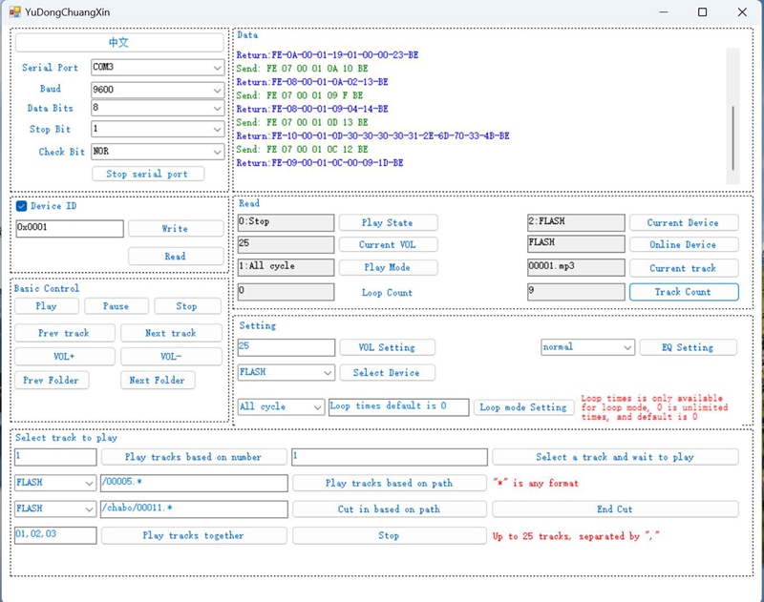
Task: Read the Current VOL
Action: tap(388, 244)
